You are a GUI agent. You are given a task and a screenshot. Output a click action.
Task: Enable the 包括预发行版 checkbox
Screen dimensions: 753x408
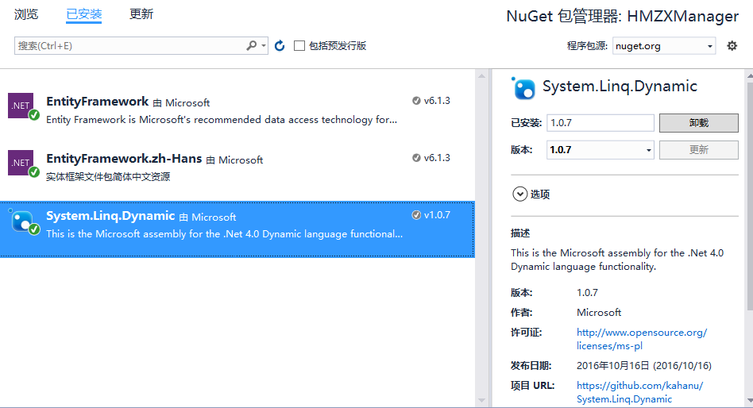299,45
